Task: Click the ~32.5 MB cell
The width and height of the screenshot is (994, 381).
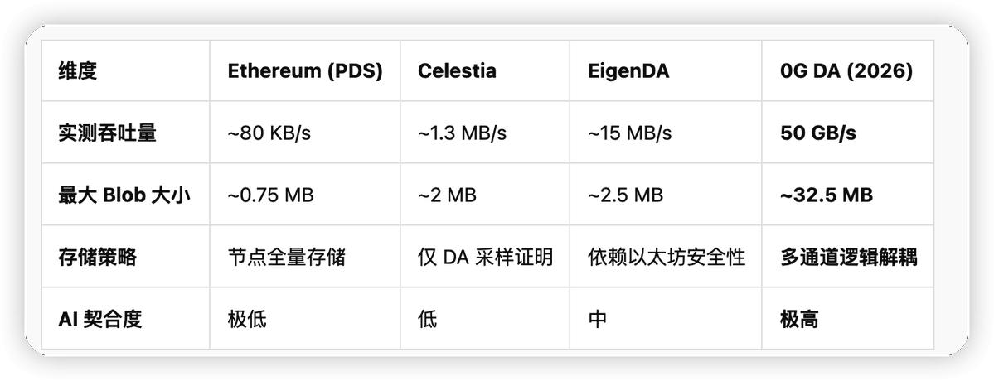Action: click(827, 195)
